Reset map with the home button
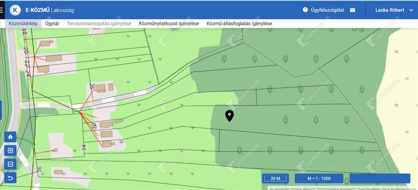 pyautogui.click(x=10, y=137)
